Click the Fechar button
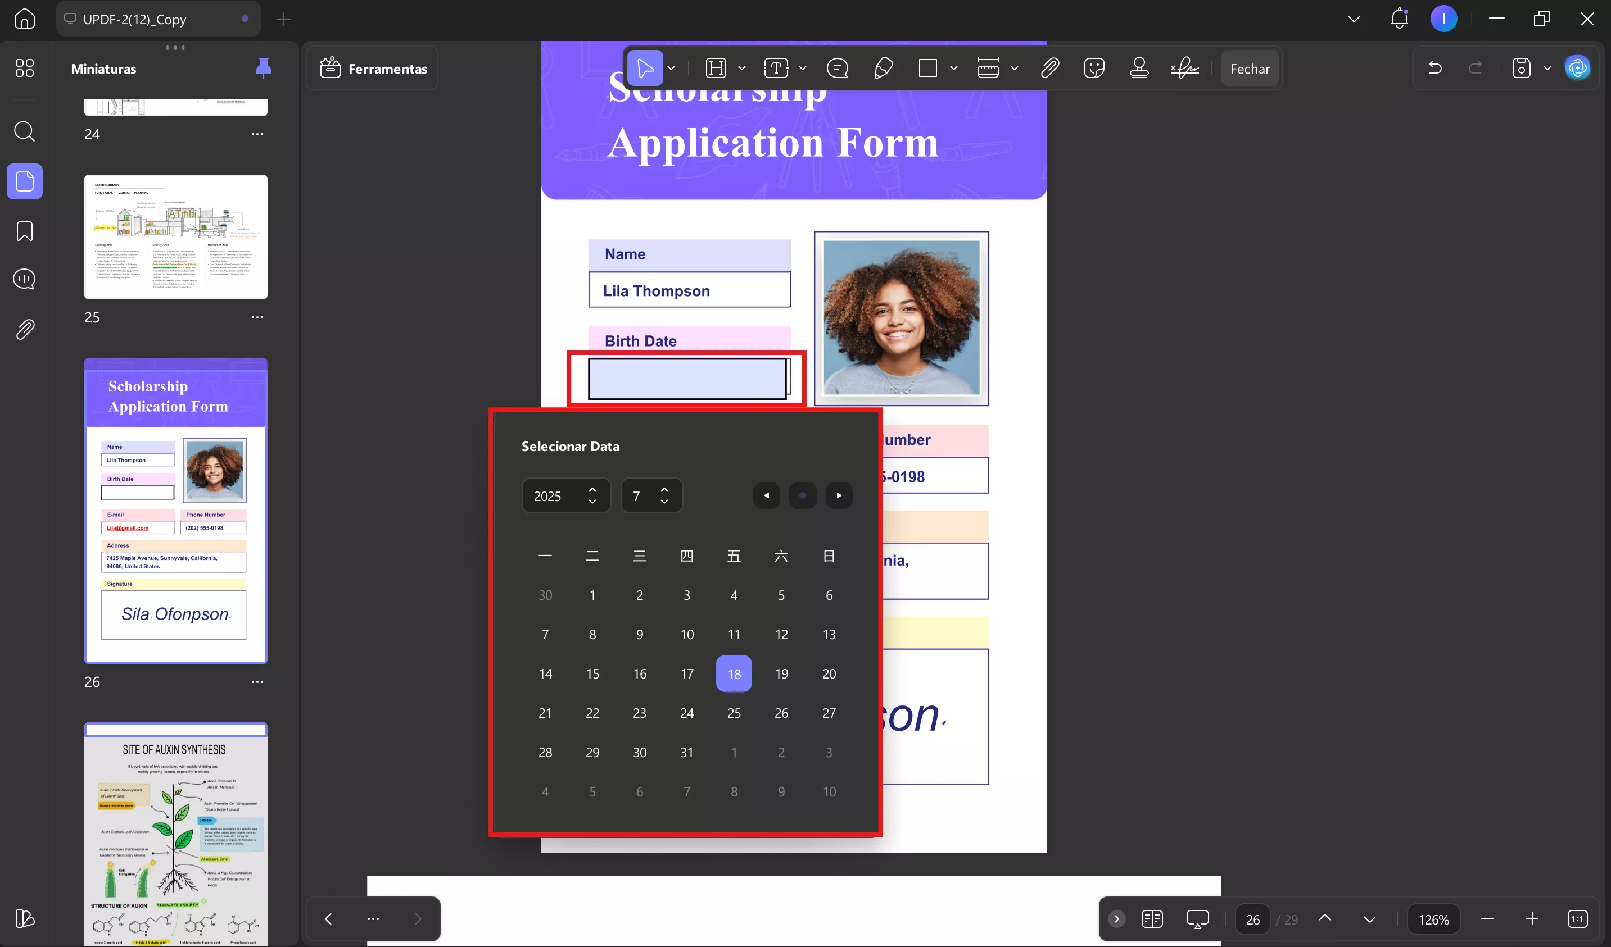Viewport: 1611px width, 947px height. (x=1249, y=69)
